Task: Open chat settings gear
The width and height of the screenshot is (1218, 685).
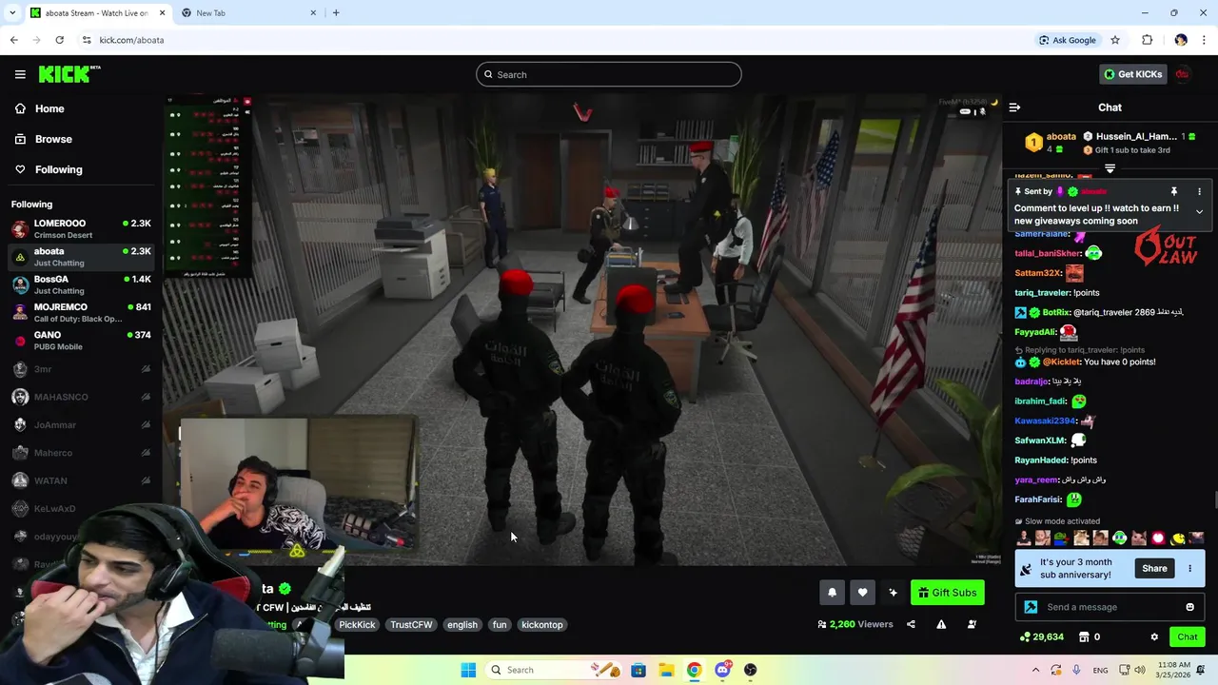Action: coord(1154,636)
